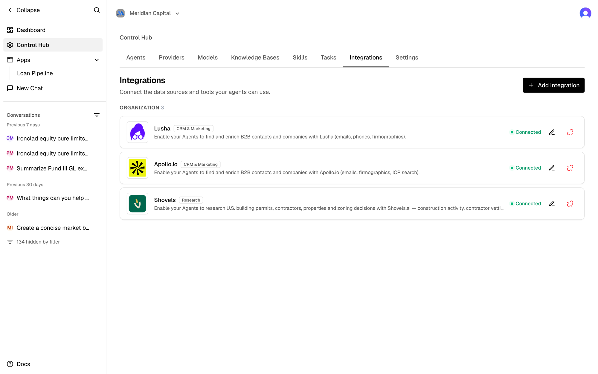Image resolution: width=598 pixels, height=374 pixels.
Task: Edit the Apollo.io integration
Action: tap(552, 168)
